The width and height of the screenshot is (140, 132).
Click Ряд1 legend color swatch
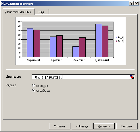click(x=117, y=37)
